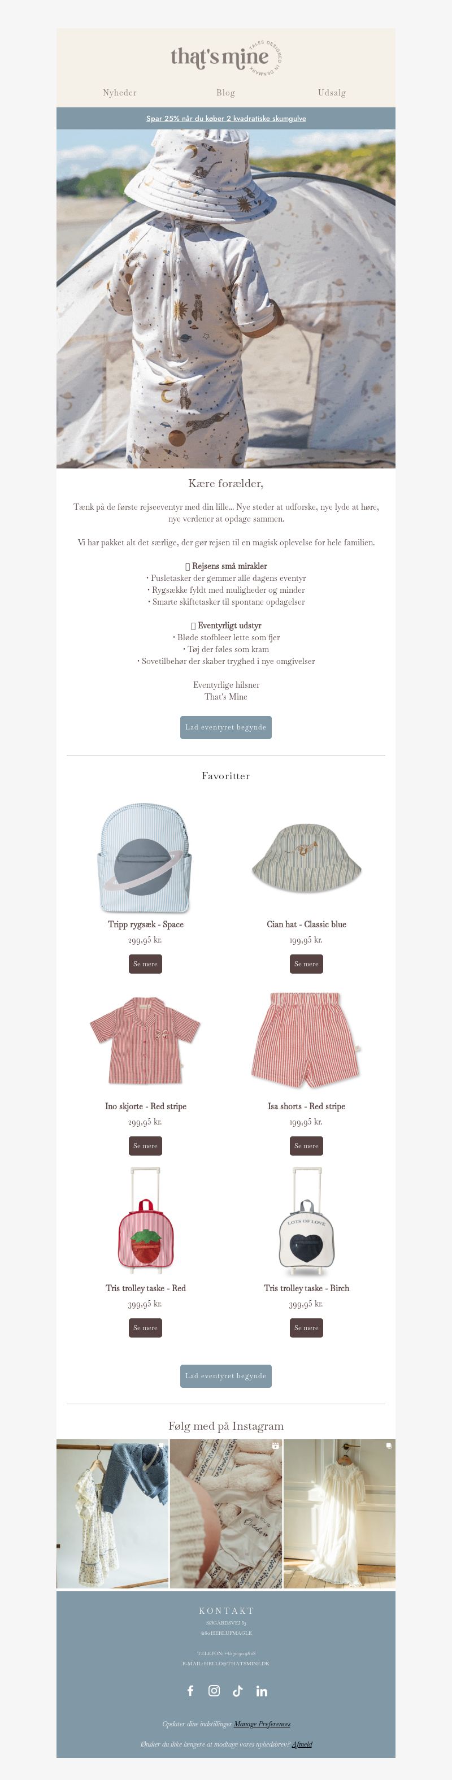Click the first Lad eventyret begynde button

226,727
